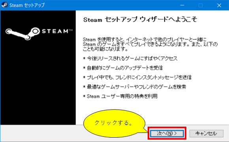Click the Steam セットアップ title text
Viewport: 229px width, 142px height.
pyautogui.click(x=27, y=5)
